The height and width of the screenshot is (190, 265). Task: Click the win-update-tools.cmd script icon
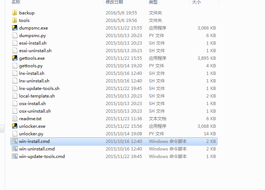pos(15,157)
